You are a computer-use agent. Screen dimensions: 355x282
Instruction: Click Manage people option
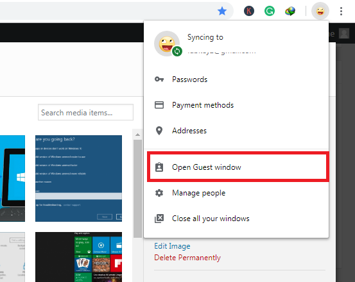236,193
